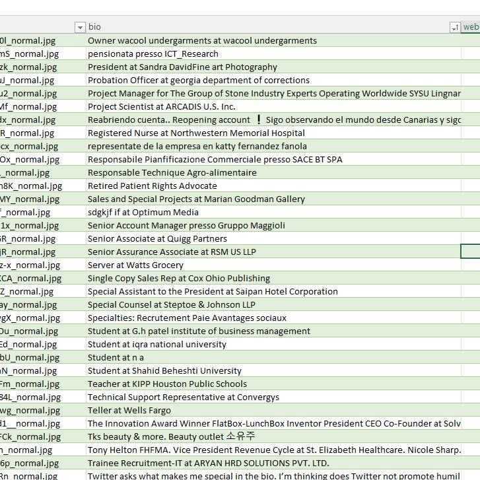Select cell 'Probation Officer at georgia department of corrections'
Screen dimensions: 480x480
(273, 80)
